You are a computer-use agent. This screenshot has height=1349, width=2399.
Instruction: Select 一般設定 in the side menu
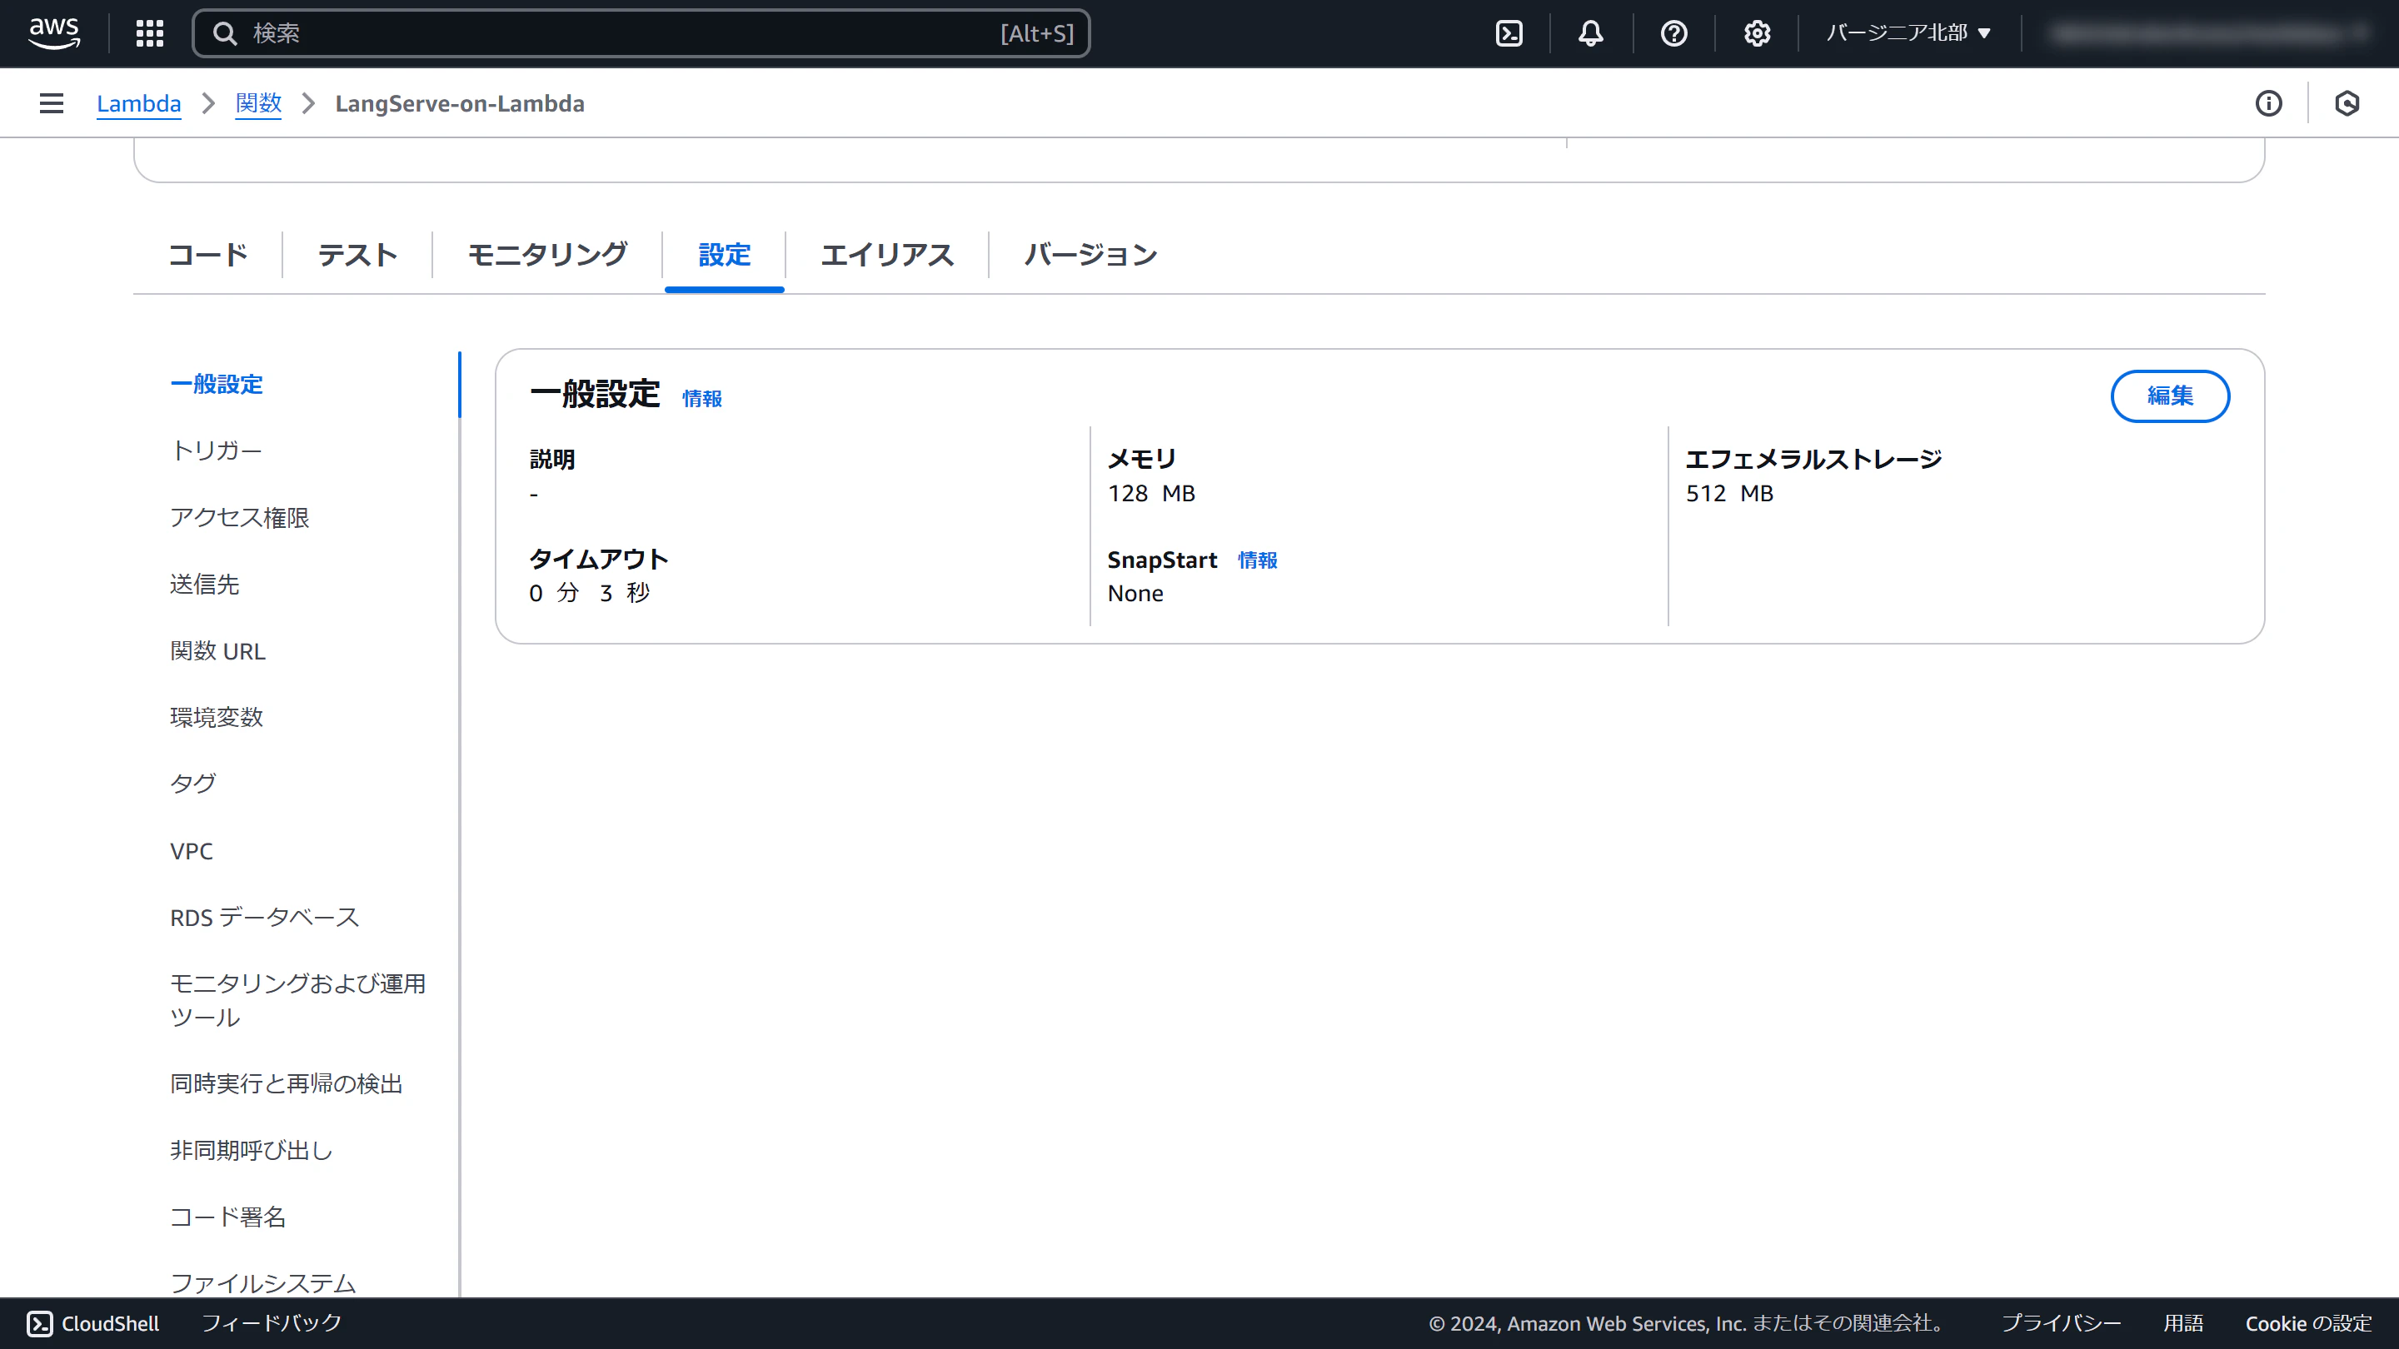(216, 385)
